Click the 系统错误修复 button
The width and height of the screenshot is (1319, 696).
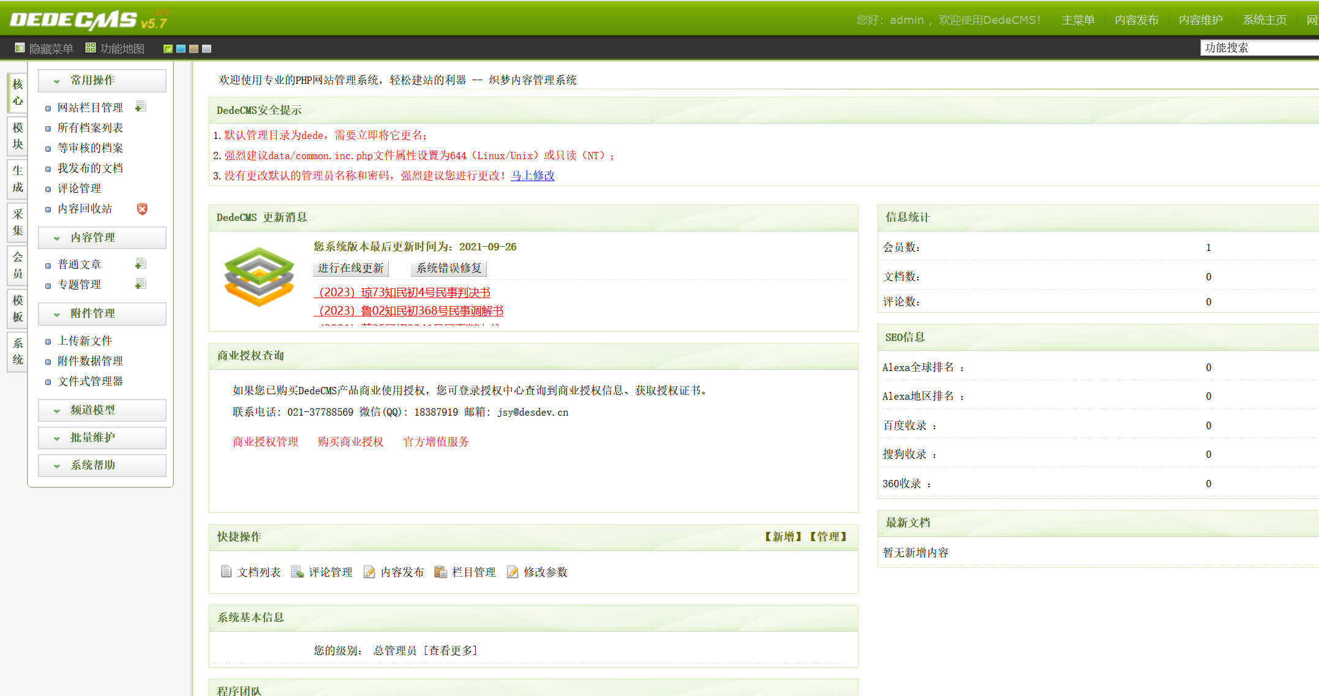pyautogui.click(x=449, y=268)
